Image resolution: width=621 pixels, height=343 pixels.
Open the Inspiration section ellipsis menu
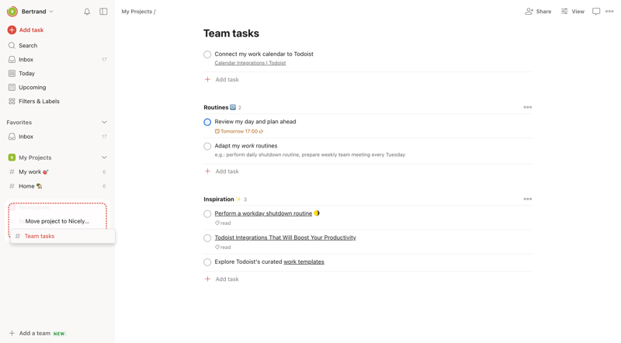(528, 199)
